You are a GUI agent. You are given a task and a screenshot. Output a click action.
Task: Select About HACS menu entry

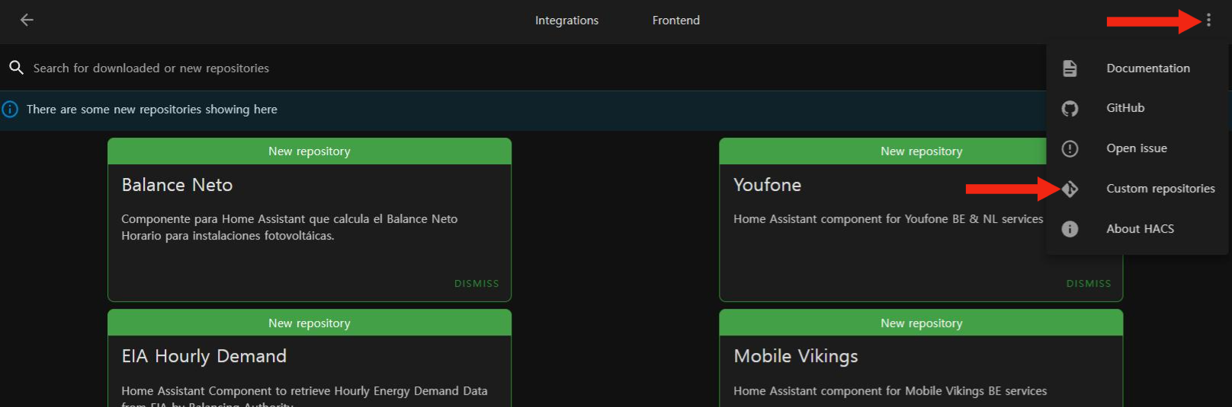[x=1140, y=229]
